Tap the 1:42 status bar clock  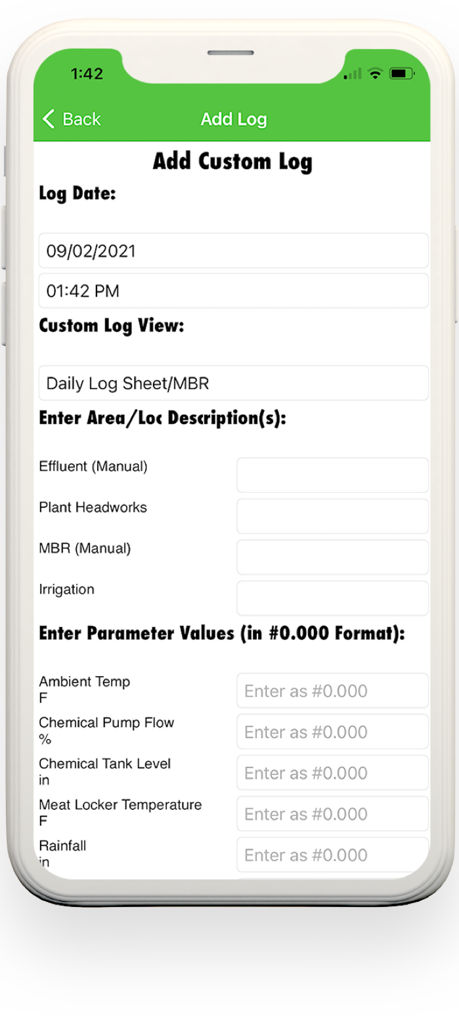point(87,74)
